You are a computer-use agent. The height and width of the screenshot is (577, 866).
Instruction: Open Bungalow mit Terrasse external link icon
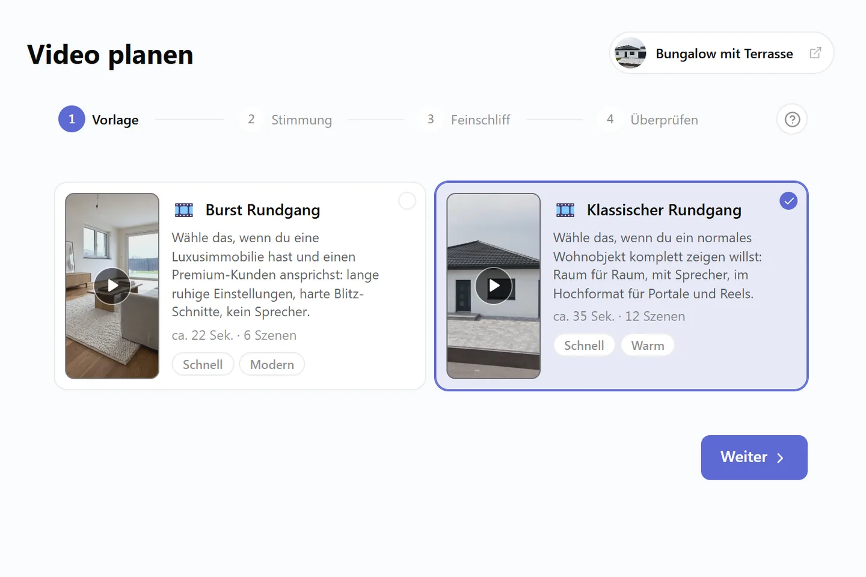[815, 53]
